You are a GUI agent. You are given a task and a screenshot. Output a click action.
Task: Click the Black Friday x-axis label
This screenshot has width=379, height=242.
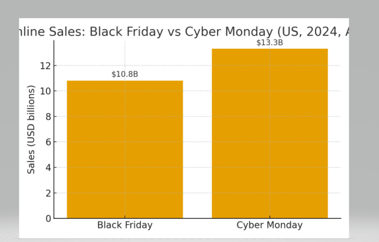pos(125,225)
